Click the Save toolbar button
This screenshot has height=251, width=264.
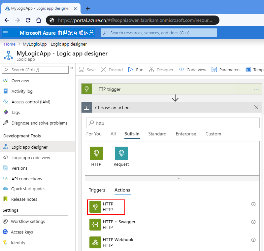(x=87, y=70)
